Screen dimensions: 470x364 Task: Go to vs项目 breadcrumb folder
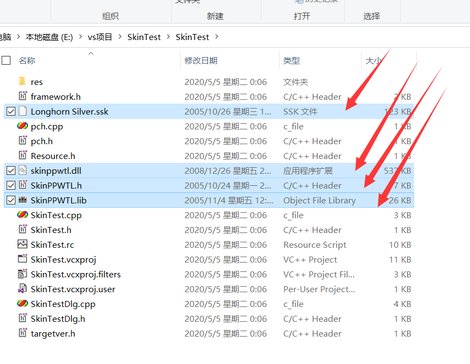[100, 37]
